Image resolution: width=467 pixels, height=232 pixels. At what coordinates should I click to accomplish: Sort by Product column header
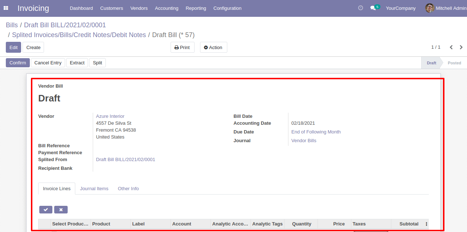[x=111, y=224]
